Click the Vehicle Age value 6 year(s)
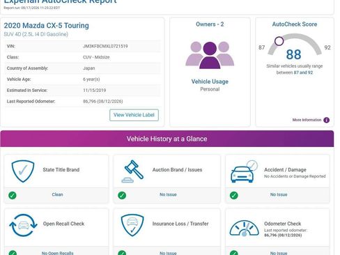340x255 pixels. pyautogui.click(x=91, y=79)
